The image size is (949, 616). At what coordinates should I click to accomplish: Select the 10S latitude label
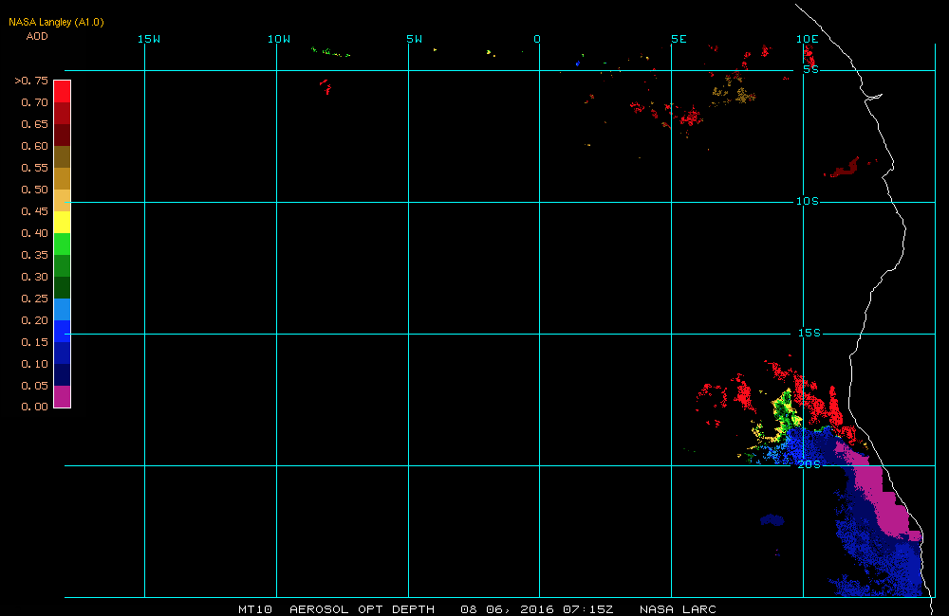[807, 201]
